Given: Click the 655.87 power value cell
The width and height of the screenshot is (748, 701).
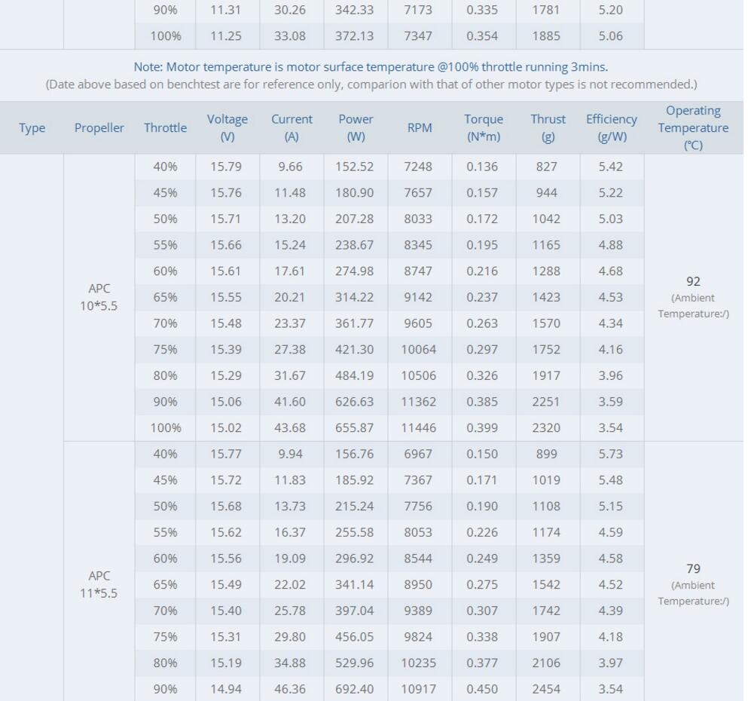Looking at the screenshot, I should 354,428.
